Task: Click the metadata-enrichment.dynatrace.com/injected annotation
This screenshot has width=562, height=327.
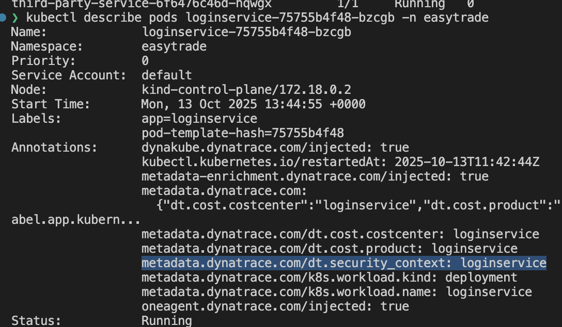Action: [315, 176]
